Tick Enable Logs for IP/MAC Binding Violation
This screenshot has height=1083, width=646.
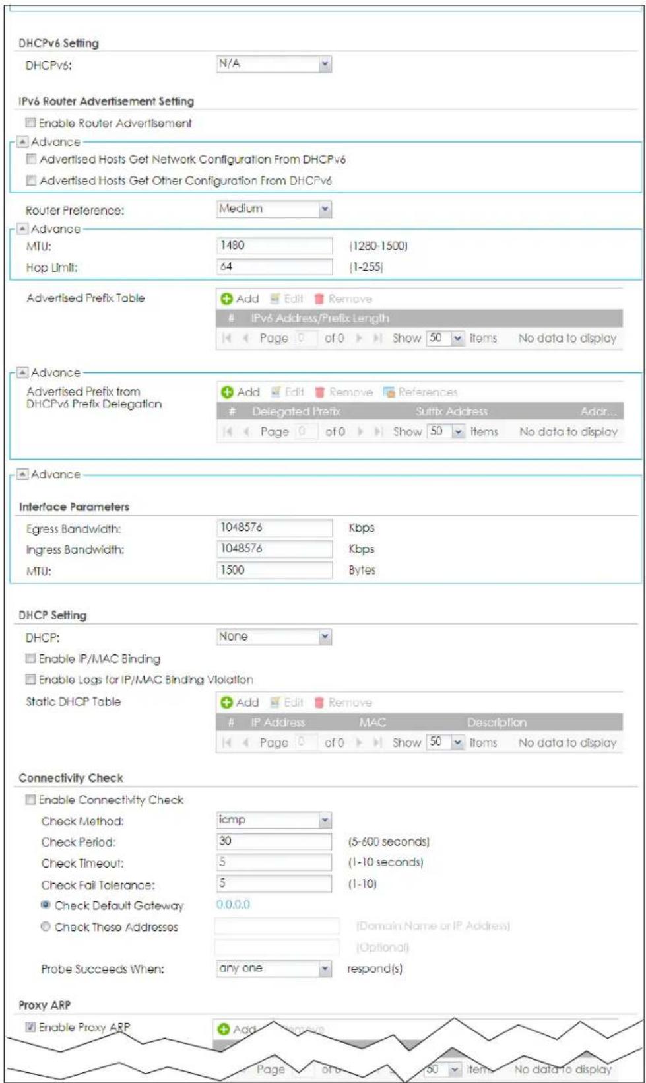(30, 679)
